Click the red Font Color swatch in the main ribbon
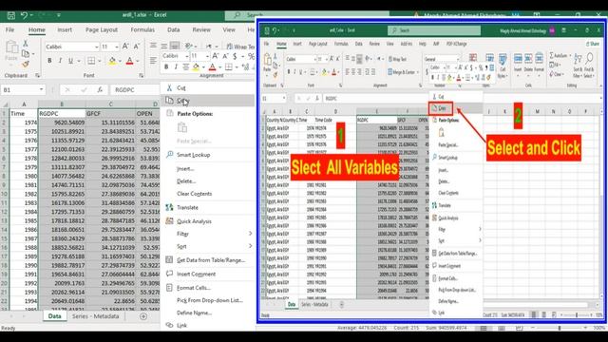608x342 pixels. point(129,61)
